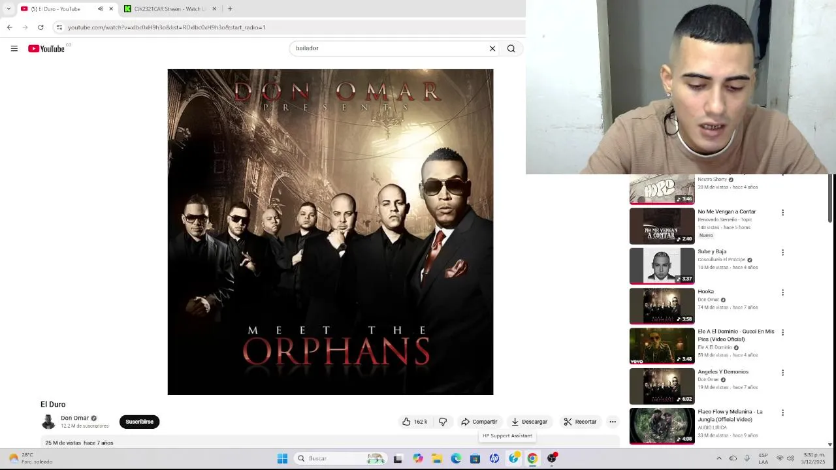Switch to Google Chrome on taskbar
This screenshot has height=470, width=836.
532,458
